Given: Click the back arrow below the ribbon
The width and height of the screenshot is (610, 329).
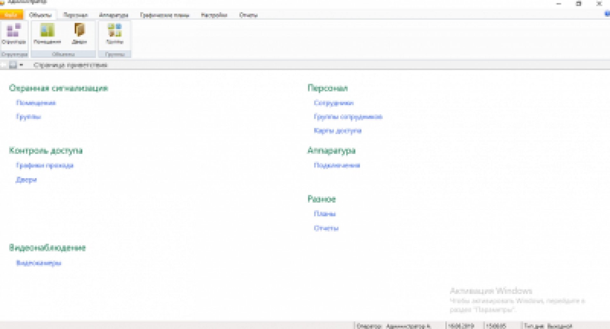Looking at the screenshot, I should coord(4,65).
